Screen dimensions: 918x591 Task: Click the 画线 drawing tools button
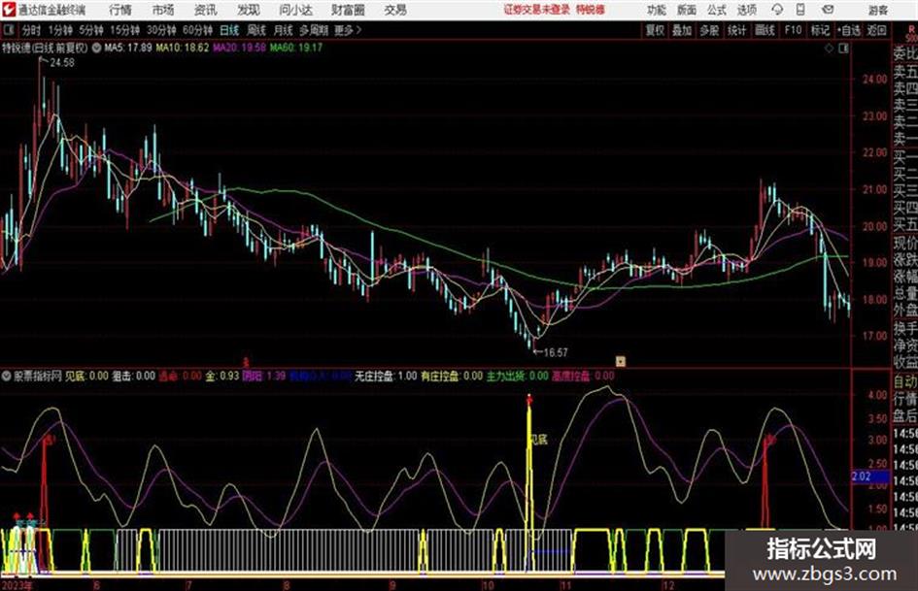tap(765, 30)
